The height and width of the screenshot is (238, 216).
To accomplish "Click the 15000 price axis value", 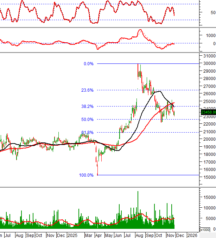I will point(210,178).
